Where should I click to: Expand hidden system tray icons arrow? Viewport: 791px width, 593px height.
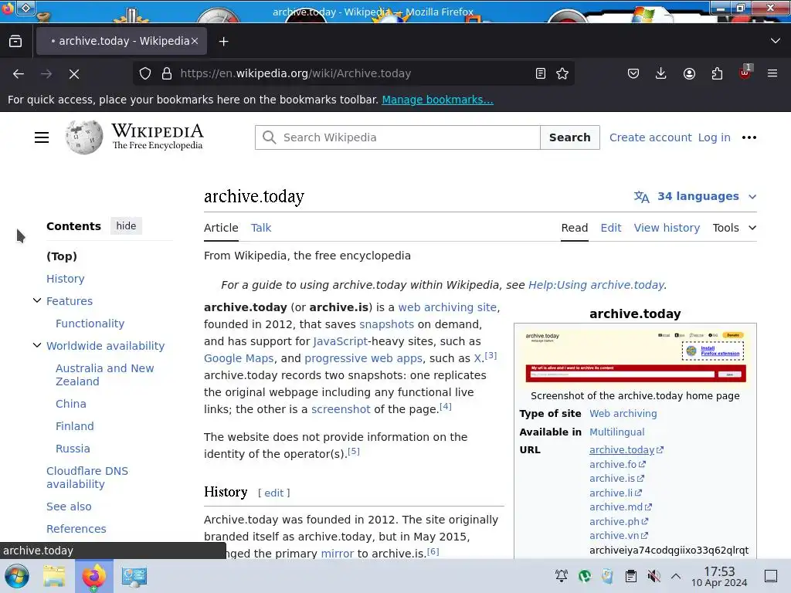pyautogui.click(x=676, y=576)
